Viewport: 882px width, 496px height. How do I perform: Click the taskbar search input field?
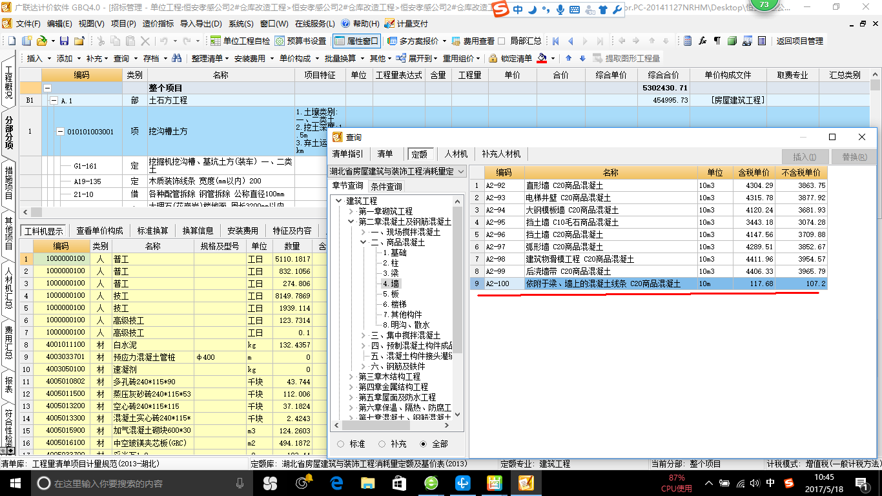(x=142, y=483)
